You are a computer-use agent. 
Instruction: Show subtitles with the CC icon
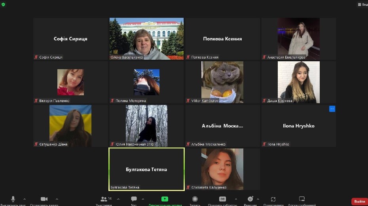click(222, 199)
